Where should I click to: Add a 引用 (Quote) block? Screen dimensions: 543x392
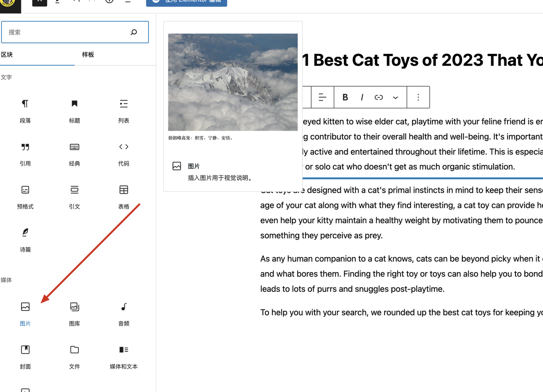[x=25, y=154]
